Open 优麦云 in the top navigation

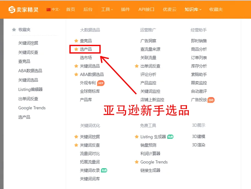coord(169,10)
